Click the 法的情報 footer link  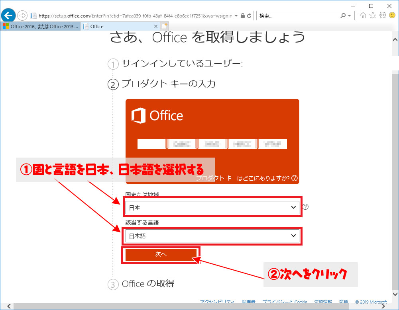pos(323,302)
